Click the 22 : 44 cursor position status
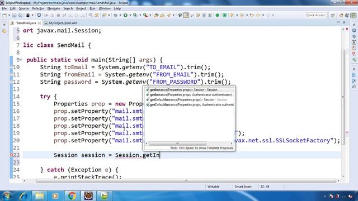The image size is (358, 201). 265,186
